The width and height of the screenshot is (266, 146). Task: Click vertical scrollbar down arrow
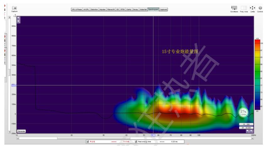[x=9, y=132]
